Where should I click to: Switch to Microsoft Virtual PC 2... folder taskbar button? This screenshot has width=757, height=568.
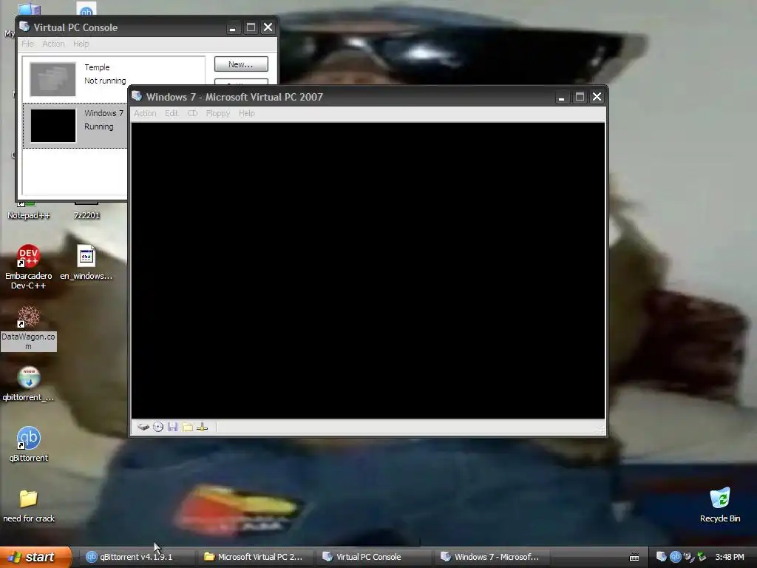(x=254, y=557)
